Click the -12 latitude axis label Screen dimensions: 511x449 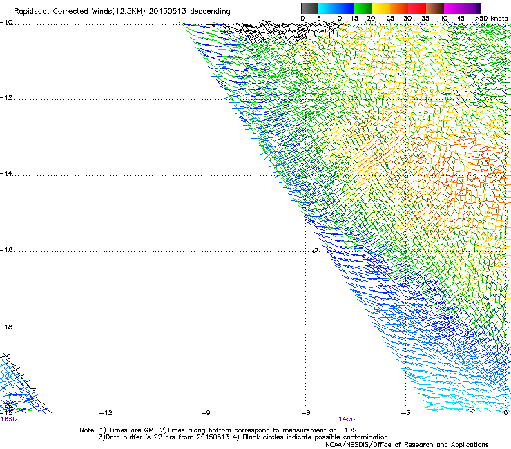click(x=6, y=98)
